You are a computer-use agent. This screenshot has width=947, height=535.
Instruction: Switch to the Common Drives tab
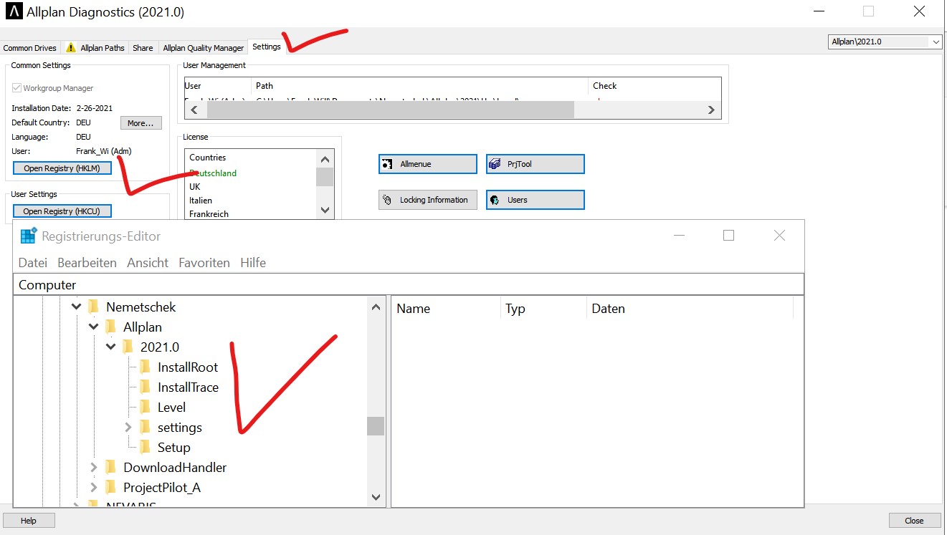(29, 48)
